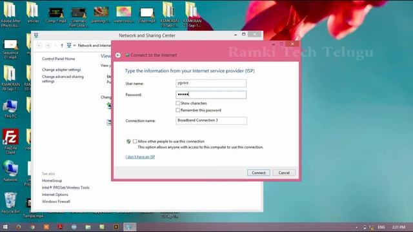Screen dimensions: 413x232
Task: Select the Network desktop icon
Action: tap(10, 171)
